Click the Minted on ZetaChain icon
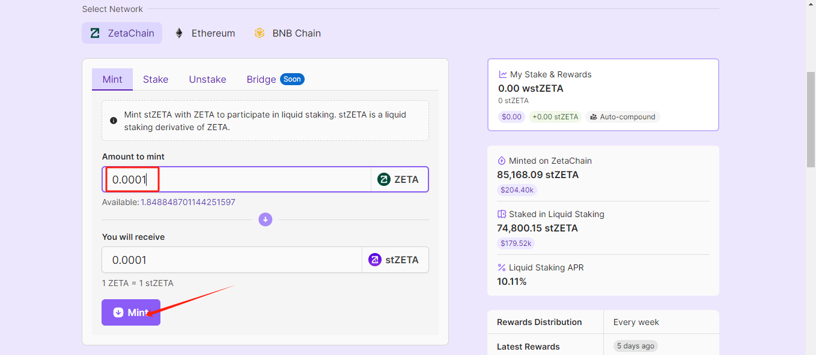The height and width of the screenshot is (355, 816). pyautogui.click(x=502, y=161)
